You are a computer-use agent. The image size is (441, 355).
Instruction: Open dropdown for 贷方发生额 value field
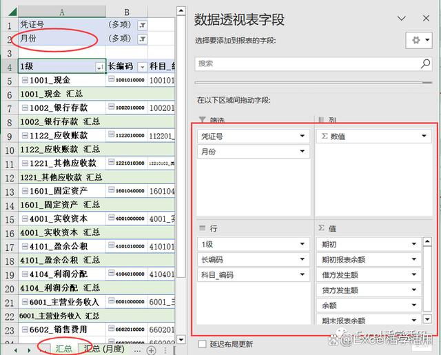[x=414, y=290]
